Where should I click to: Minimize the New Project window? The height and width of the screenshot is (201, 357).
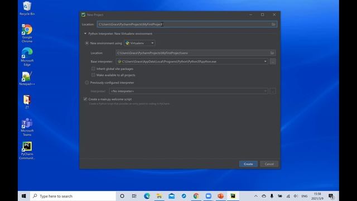coord(250,15)
